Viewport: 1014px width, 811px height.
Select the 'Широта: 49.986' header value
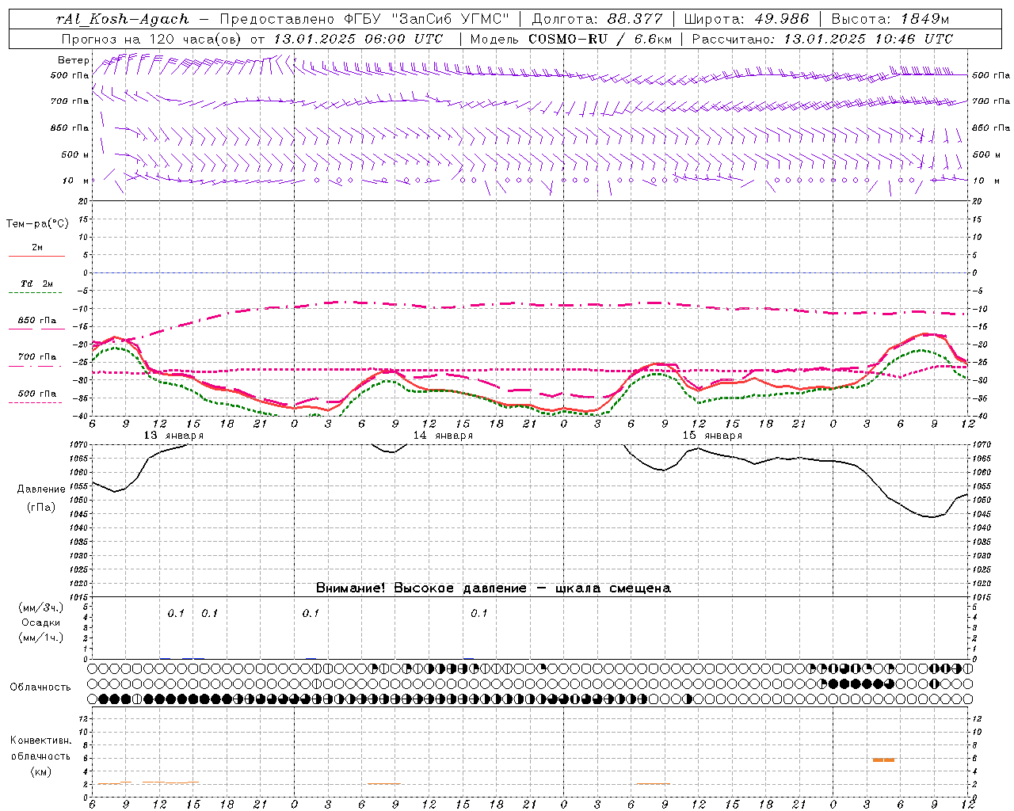[746, 20]
